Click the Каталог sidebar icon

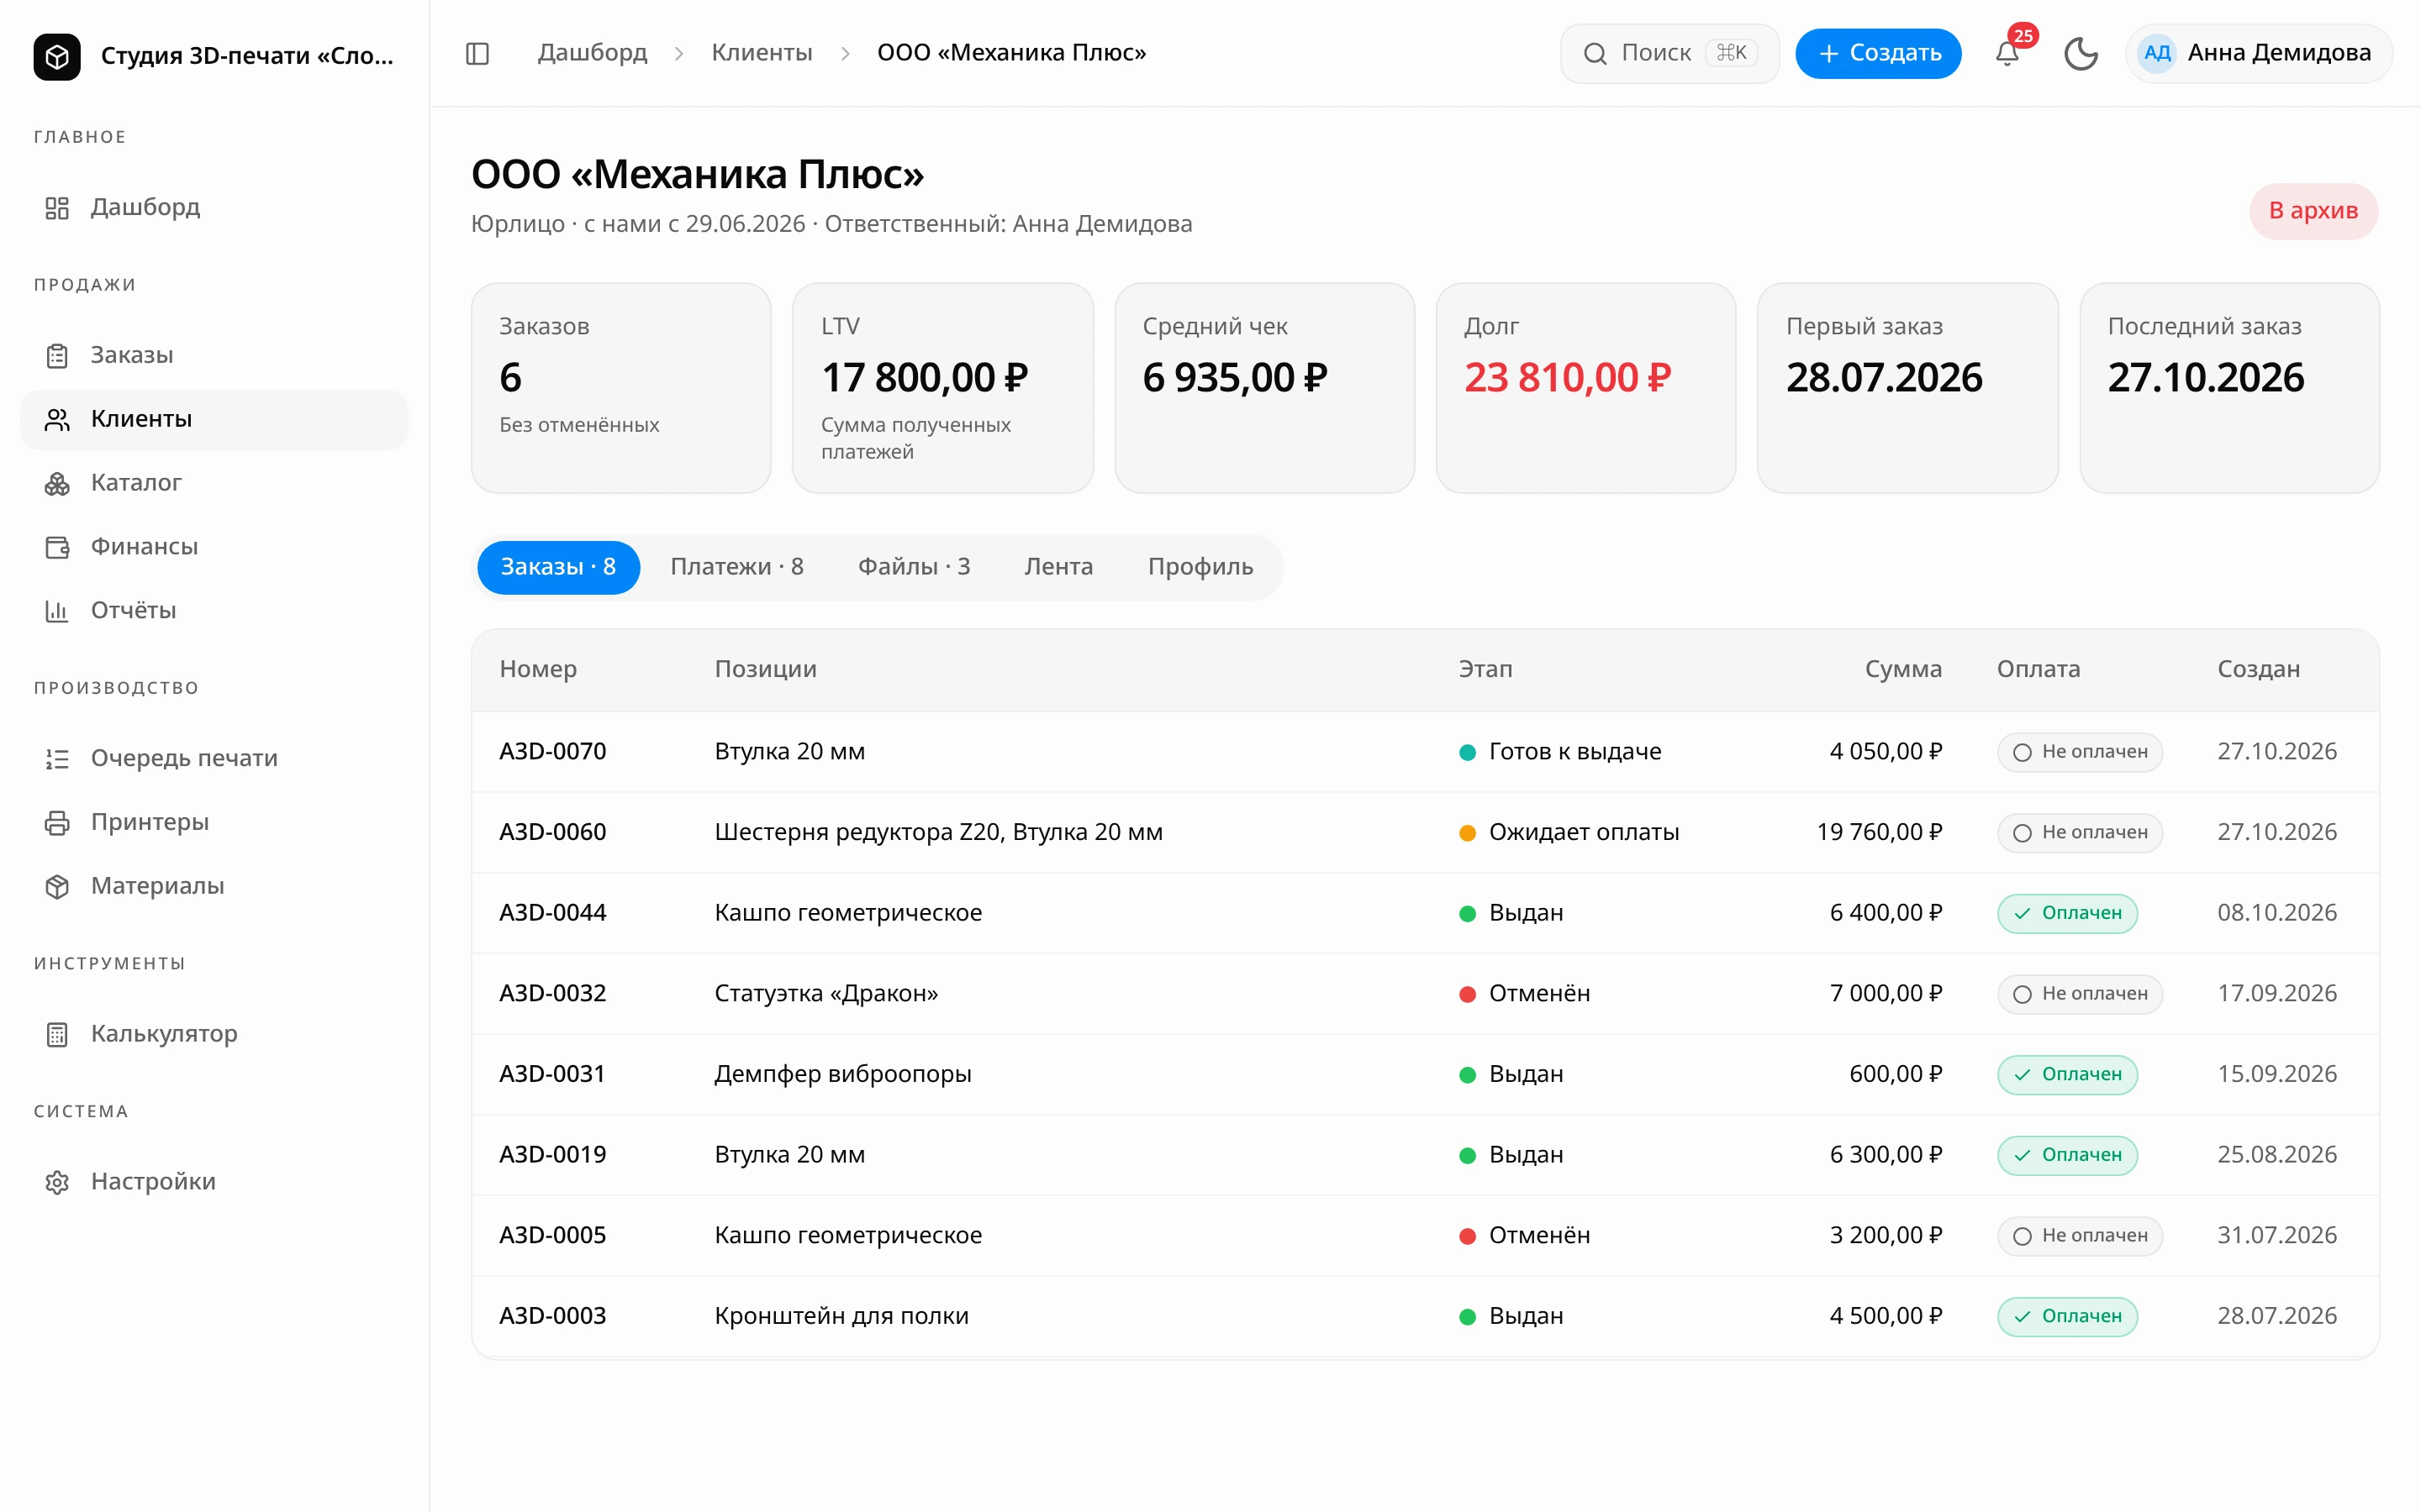click(x=57, y=483)
